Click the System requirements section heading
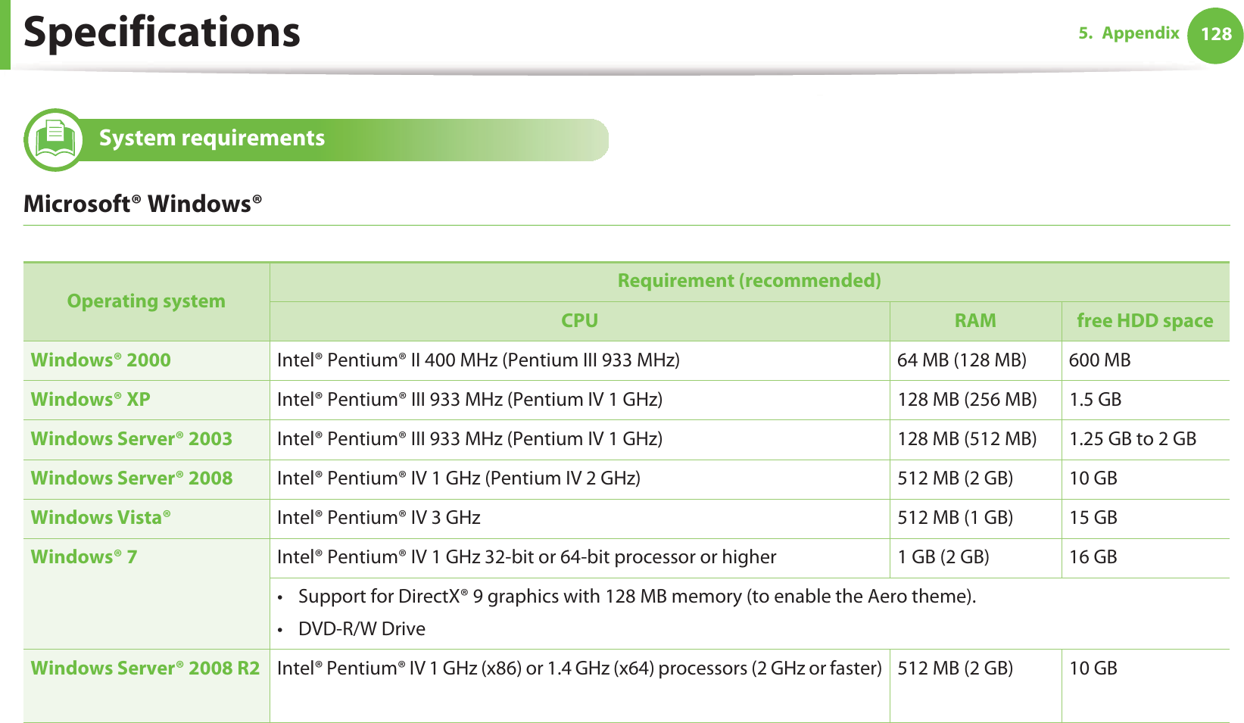1244x723 pixels. [x=212, y=139]
